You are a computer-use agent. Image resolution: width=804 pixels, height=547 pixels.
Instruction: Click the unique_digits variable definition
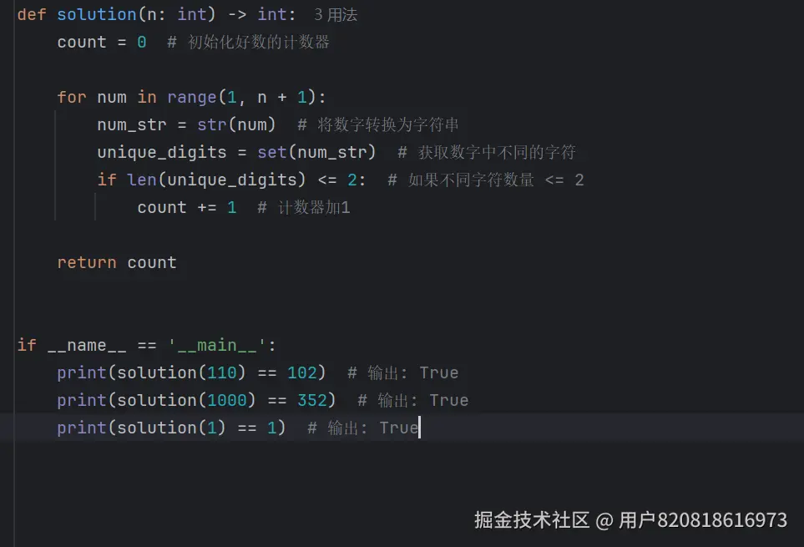pyautogui.click(x=162, y=152)
